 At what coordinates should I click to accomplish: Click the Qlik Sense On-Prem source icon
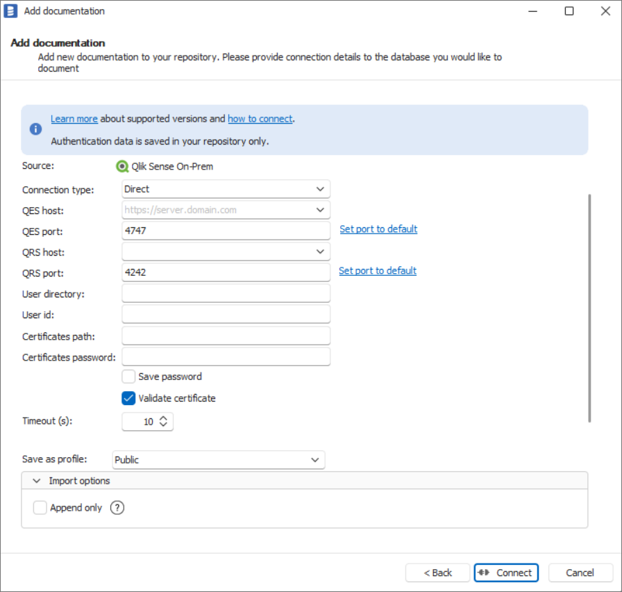tap(122, 167)
